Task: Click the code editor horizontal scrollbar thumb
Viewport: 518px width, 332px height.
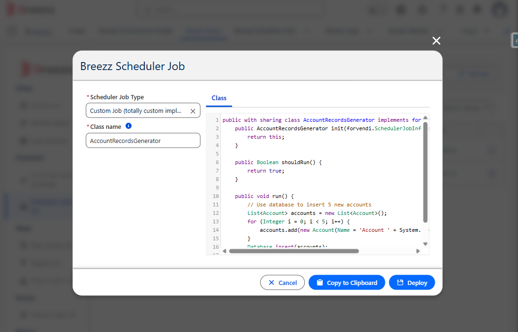Action: [294, 251]
